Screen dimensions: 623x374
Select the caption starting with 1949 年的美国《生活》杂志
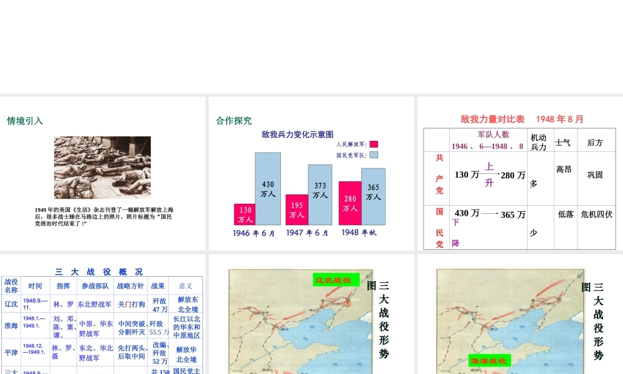point(103,217)
